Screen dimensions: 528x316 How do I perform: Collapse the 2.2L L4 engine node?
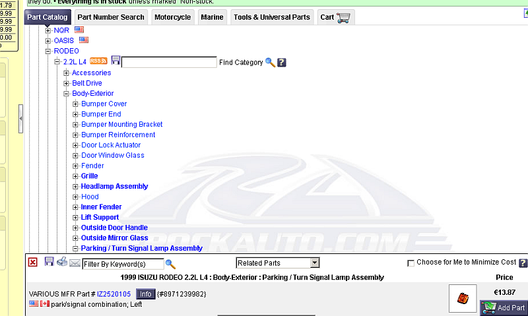coord(57,61)
